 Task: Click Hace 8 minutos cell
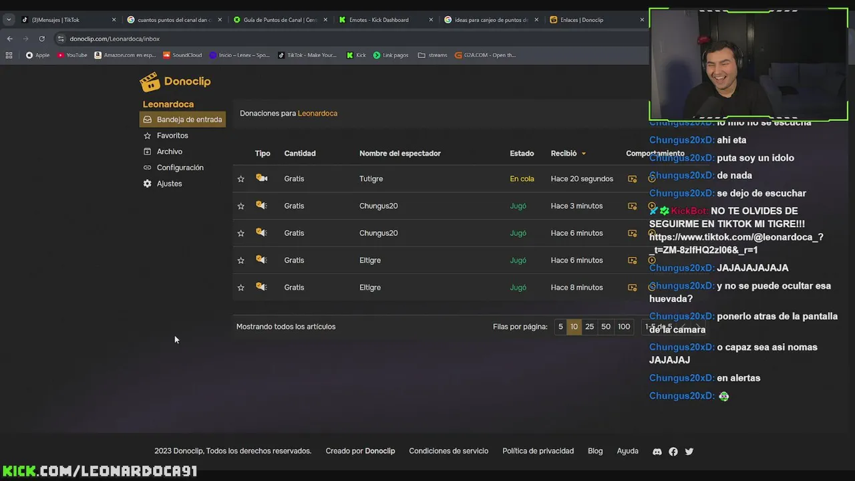(x=576, y=288)
